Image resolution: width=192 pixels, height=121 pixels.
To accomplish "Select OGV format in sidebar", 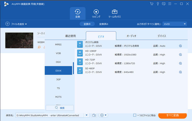I will (x=59, y=62).
